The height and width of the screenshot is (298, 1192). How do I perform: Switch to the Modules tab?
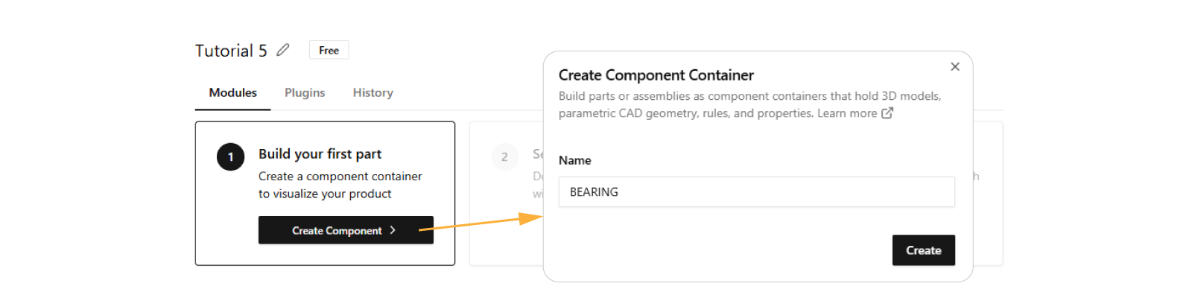(232, 92)
